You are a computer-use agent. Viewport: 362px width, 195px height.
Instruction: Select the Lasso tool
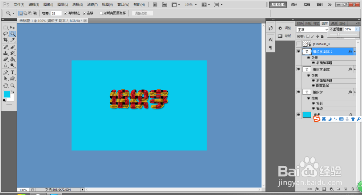[x=5, y=34]
